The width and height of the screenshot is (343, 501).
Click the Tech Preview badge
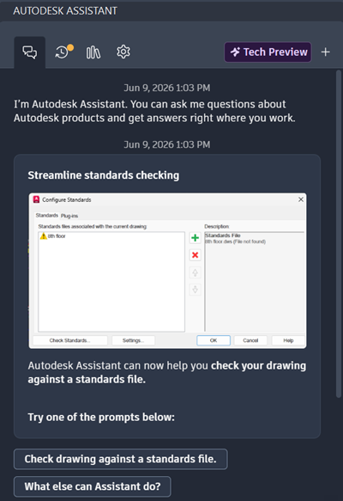pyautogui.click(x=268, y=52)
